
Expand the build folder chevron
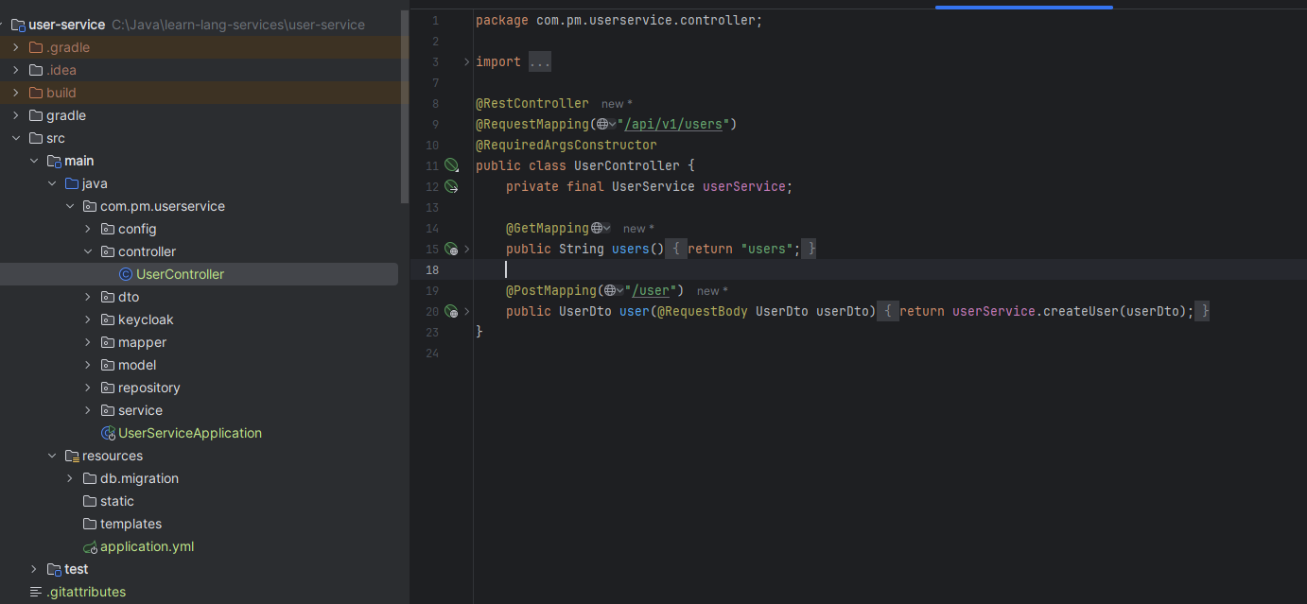16,93
